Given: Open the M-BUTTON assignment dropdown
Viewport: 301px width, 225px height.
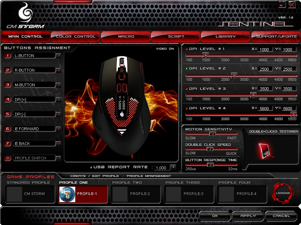Looking at the screenshot, I should [x=58, y=85].
